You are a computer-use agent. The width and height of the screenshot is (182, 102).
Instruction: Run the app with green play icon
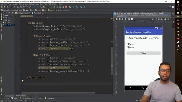pos(51,7)
